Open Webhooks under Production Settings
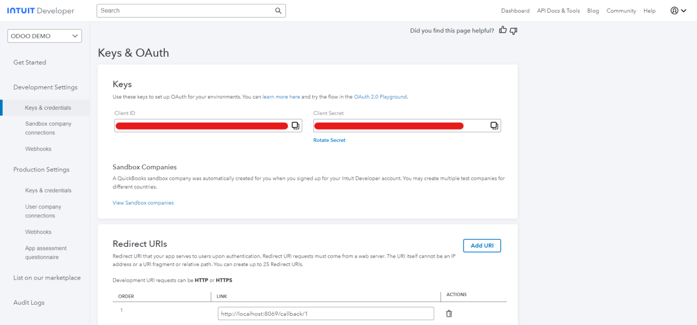 pyautogui.click(x=38, y=232)
